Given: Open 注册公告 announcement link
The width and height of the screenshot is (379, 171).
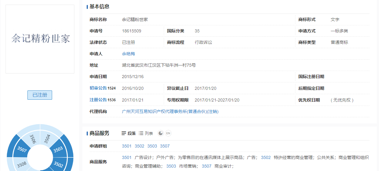Looking at the screenshot, I should point(98,100).
